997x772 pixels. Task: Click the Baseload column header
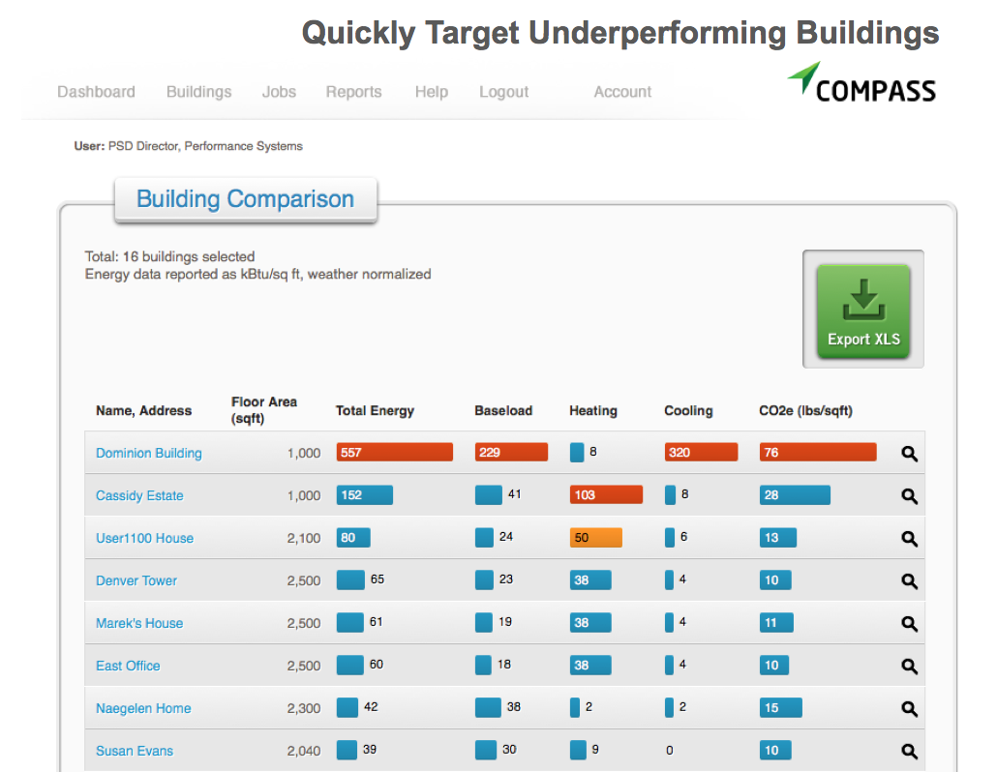click(503, 410)
